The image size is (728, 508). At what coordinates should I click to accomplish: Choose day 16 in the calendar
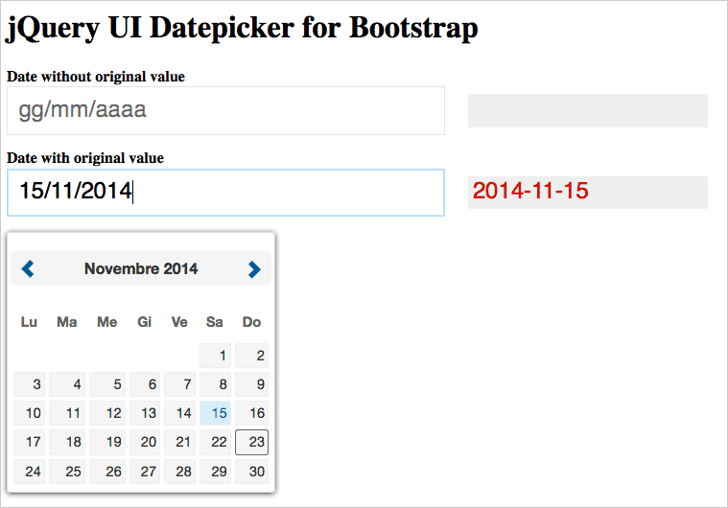(x=251, y=413)
